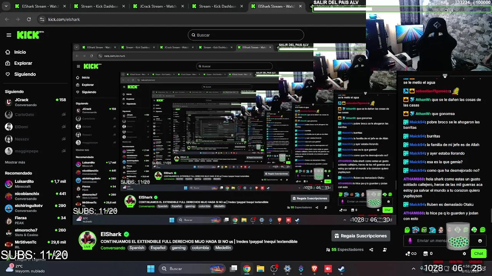Viewport: 492px width, 276px height.
Task: Open followed channel JCrack
Action: [35, 102]
